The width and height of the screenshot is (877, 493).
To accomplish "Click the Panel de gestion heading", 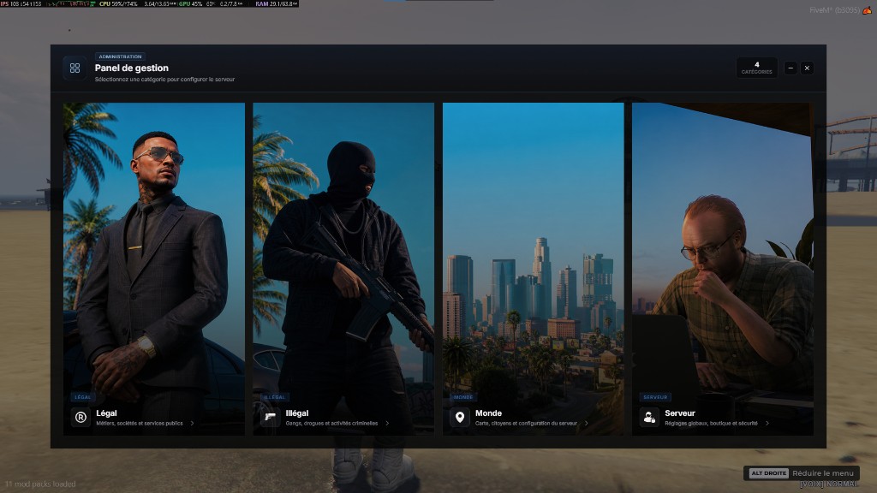I will 131,68.
